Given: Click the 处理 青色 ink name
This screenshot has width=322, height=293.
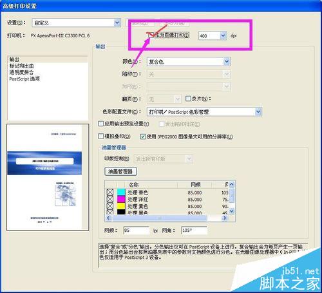Looking at the screenshot, I should [138, 193].
